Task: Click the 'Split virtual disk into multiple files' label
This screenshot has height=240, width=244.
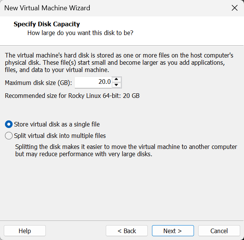Action: [60, 136]
